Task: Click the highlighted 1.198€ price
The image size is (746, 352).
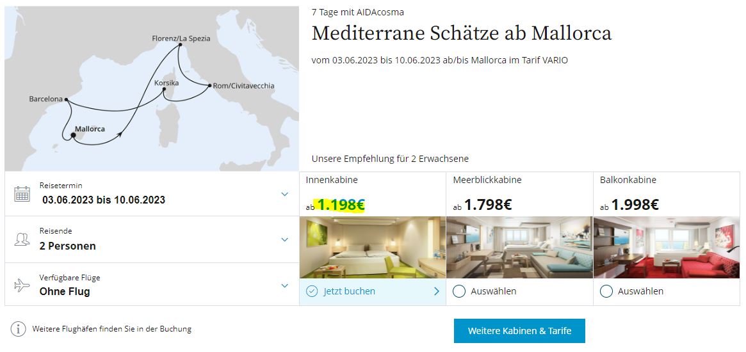Action: tap(341, 205)
